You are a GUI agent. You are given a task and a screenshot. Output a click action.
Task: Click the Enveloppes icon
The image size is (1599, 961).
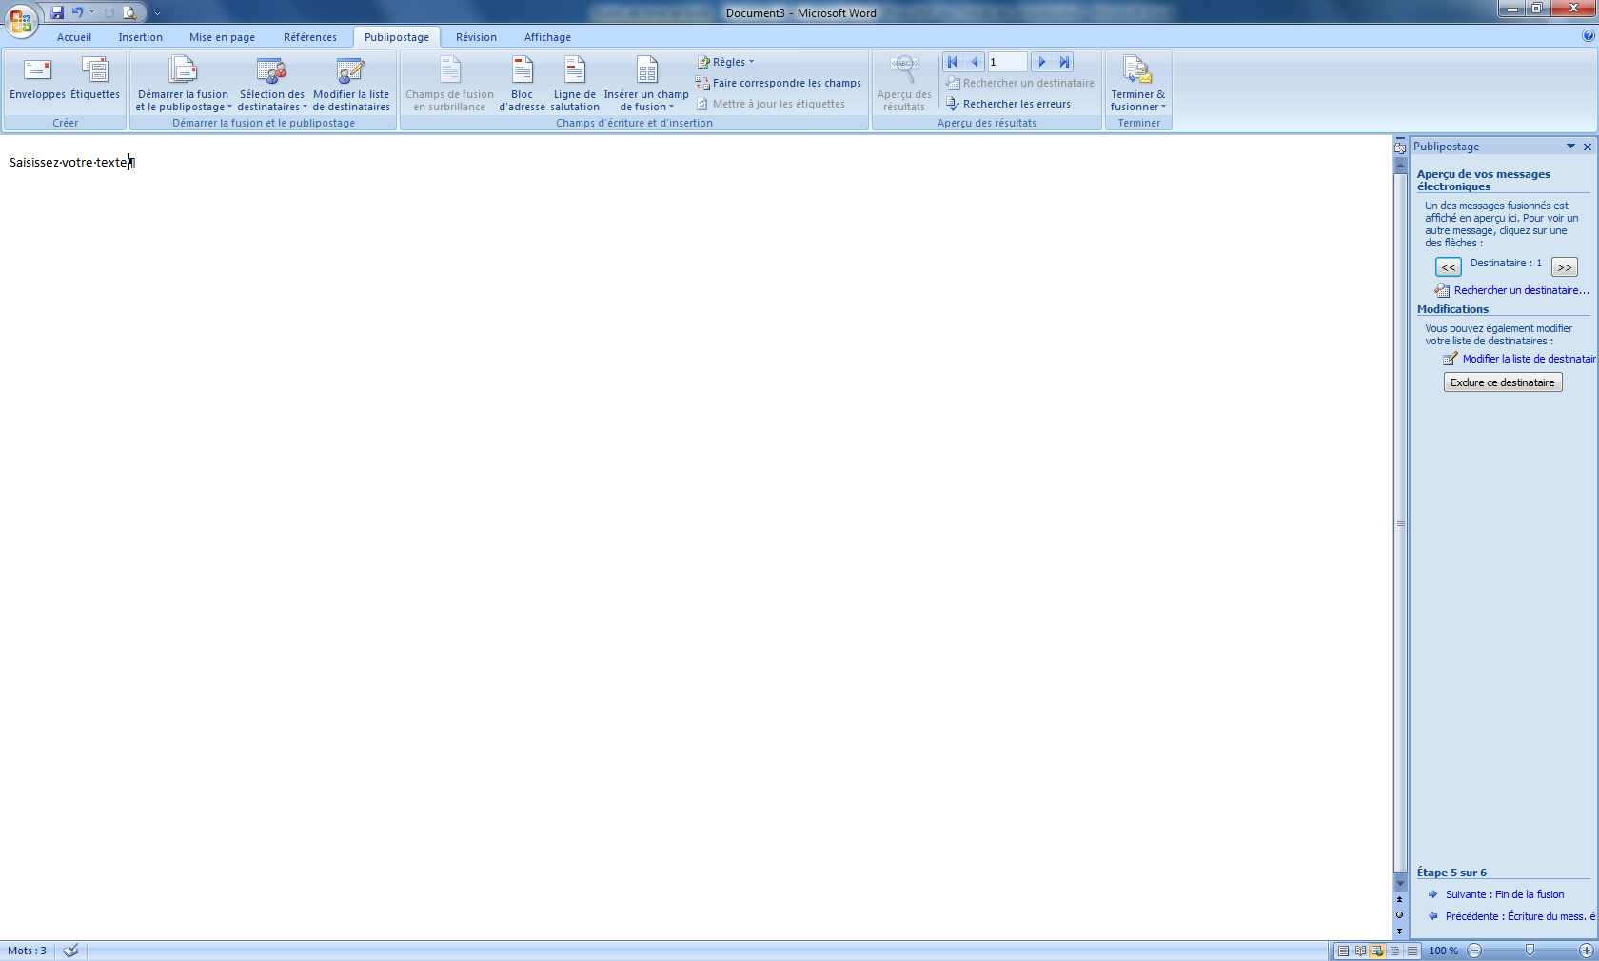(x=37, y=78)
